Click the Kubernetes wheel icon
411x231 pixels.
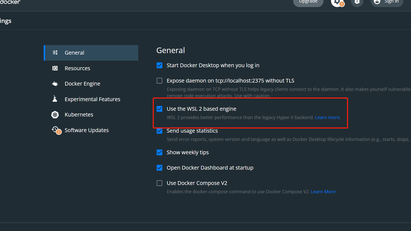click(55, 115)
